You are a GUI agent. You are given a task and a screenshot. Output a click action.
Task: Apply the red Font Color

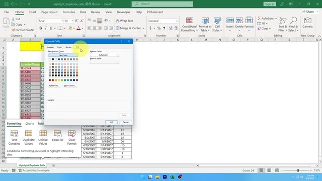coord(78,28)
